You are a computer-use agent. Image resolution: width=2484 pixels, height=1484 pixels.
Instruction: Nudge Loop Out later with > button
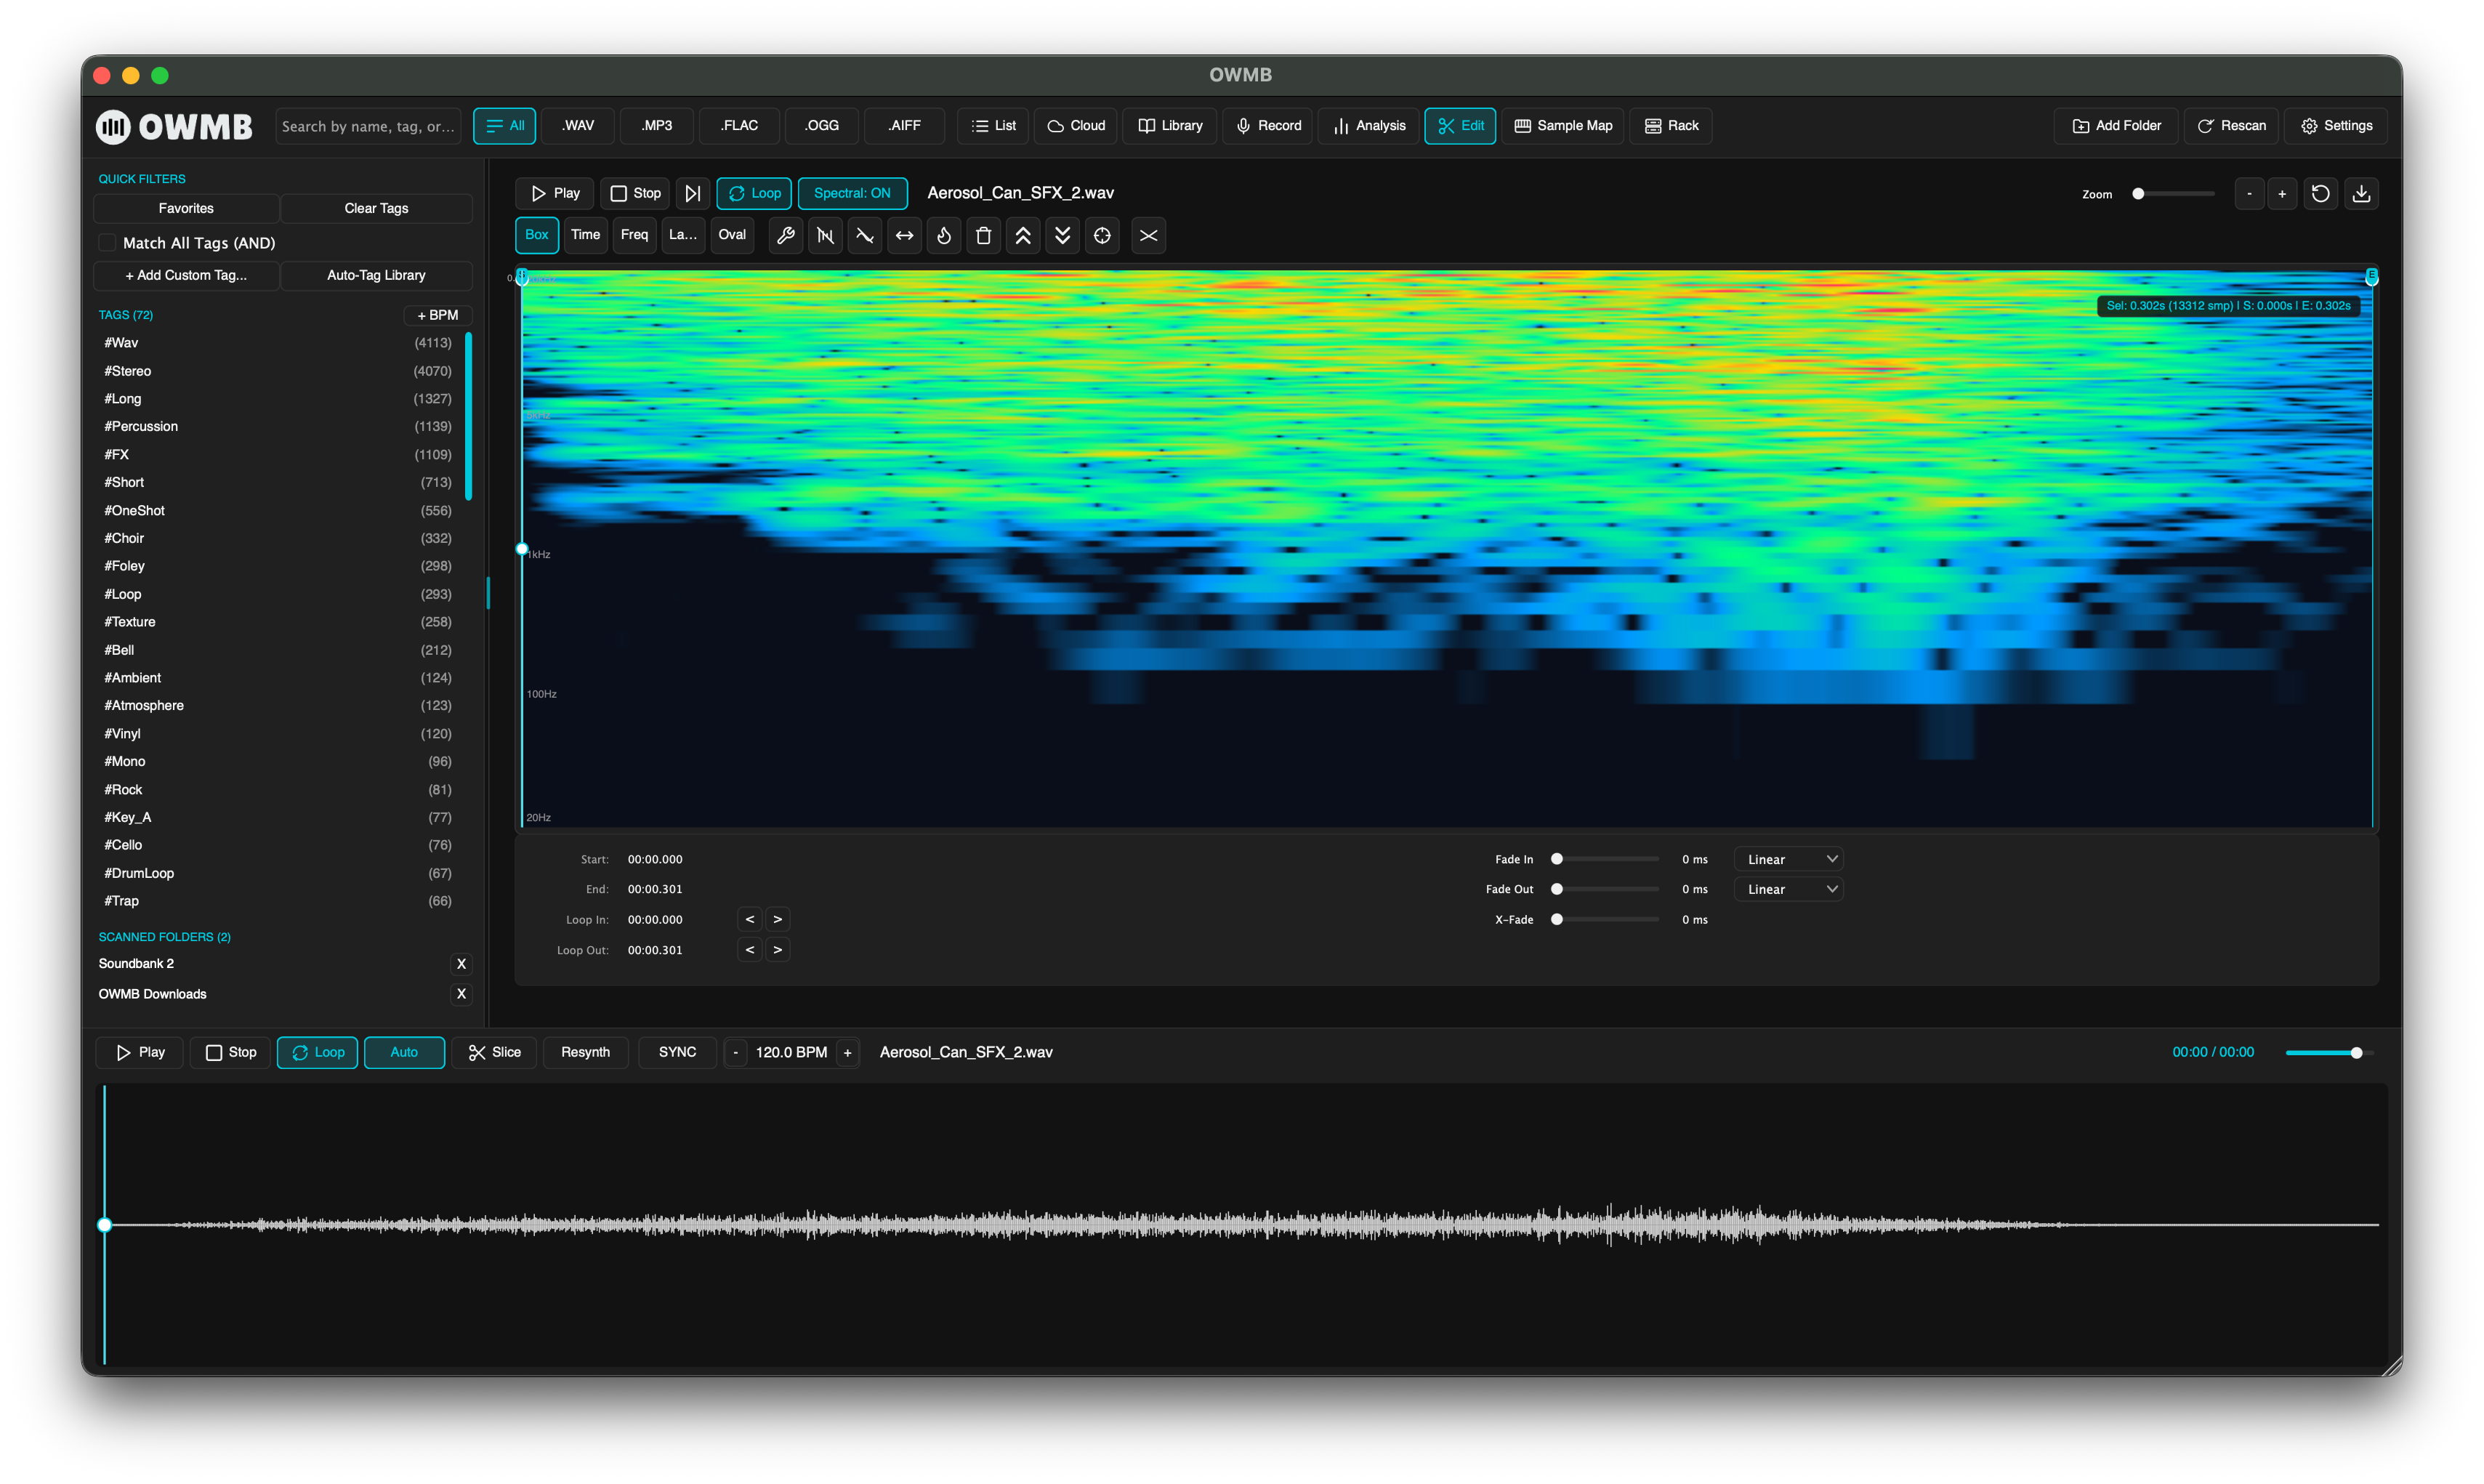[777, 949]
